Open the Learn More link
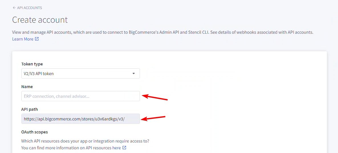This screenshot has width=338, height=153. 23,39
